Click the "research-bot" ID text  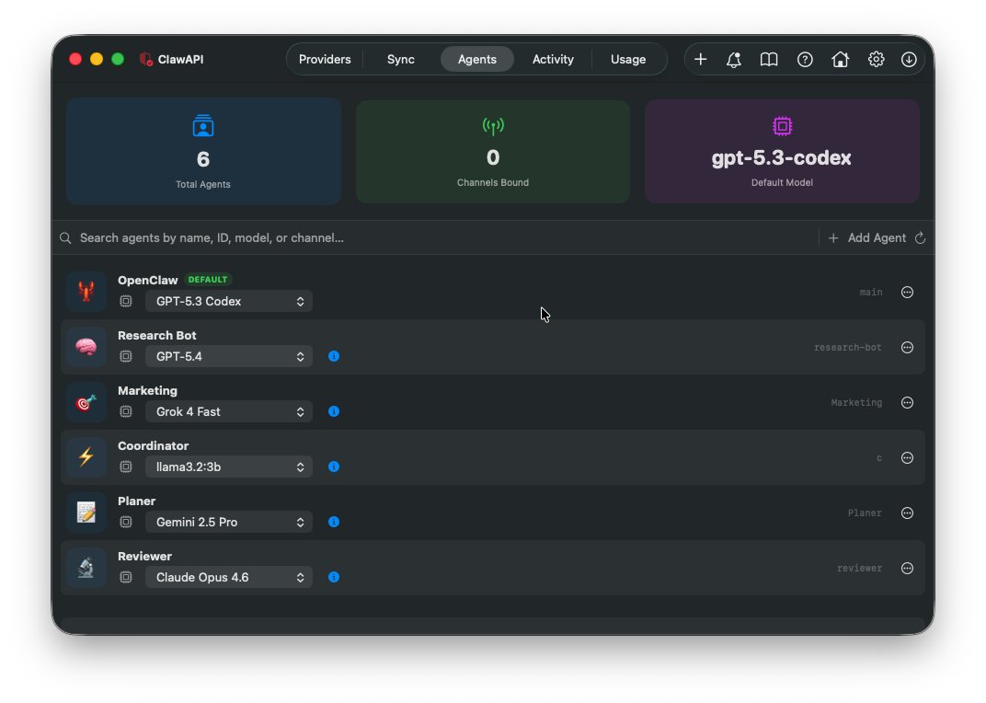click(x=847, y=348)
